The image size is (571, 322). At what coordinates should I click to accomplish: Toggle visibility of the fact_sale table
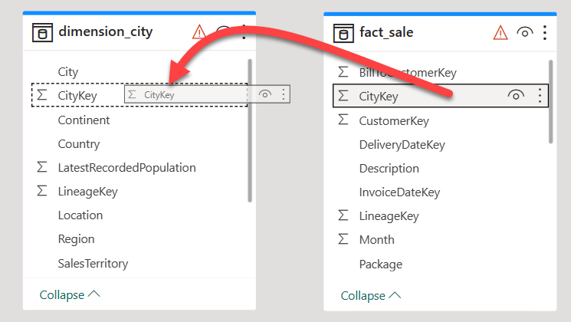click(x=525, y=33)
